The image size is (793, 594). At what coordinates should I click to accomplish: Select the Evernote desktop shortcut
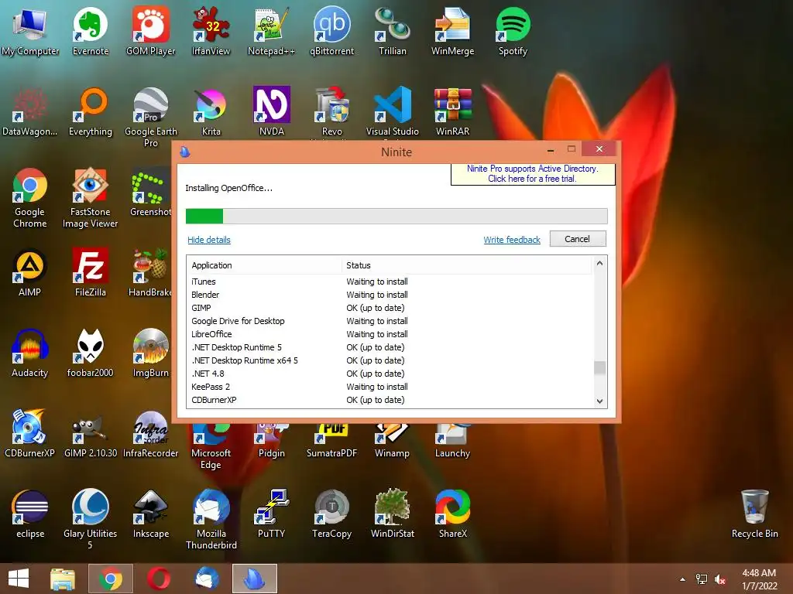91,31
